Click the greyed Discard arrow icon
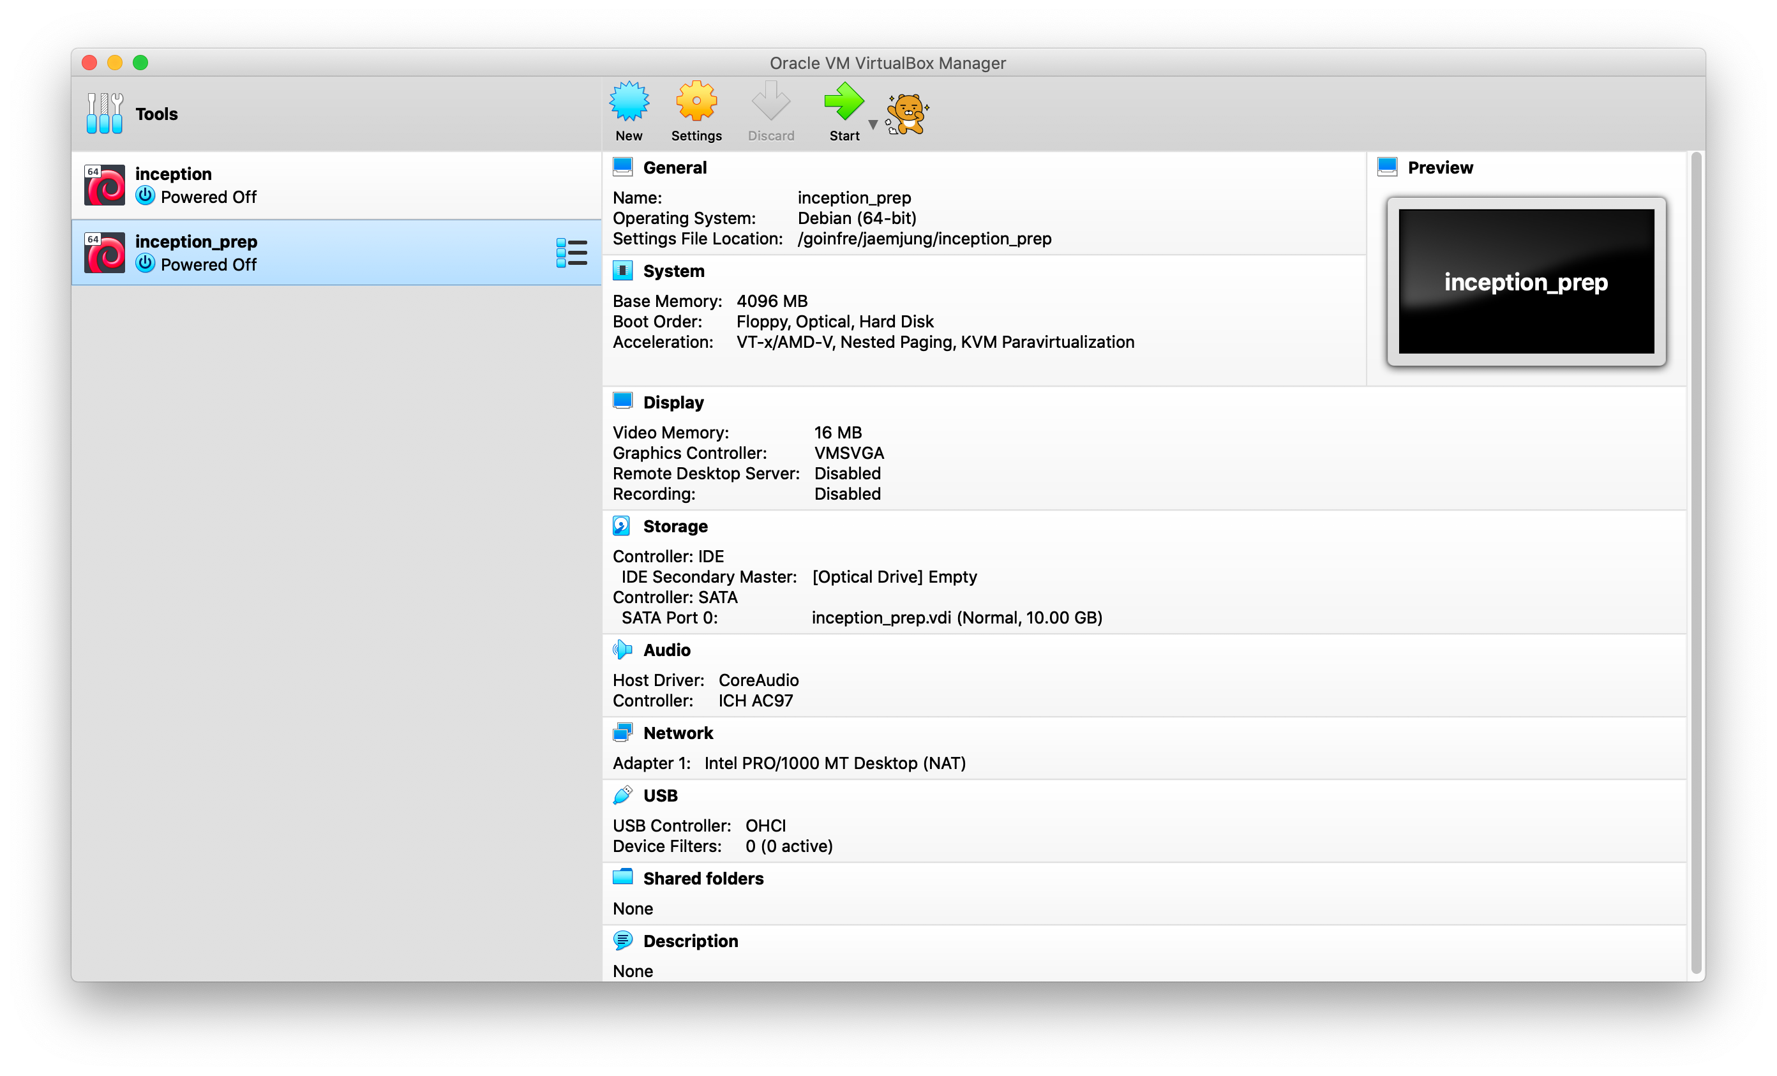The width and height of the screenshot is (1777, 1076). click(x=771, y=101)
